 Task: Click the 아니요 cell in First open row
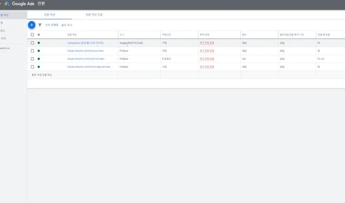321,59
